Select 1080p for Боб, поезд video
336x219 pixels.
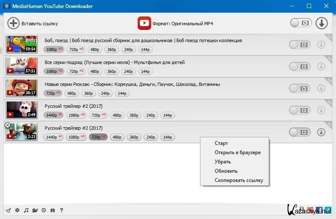point(54,50)
